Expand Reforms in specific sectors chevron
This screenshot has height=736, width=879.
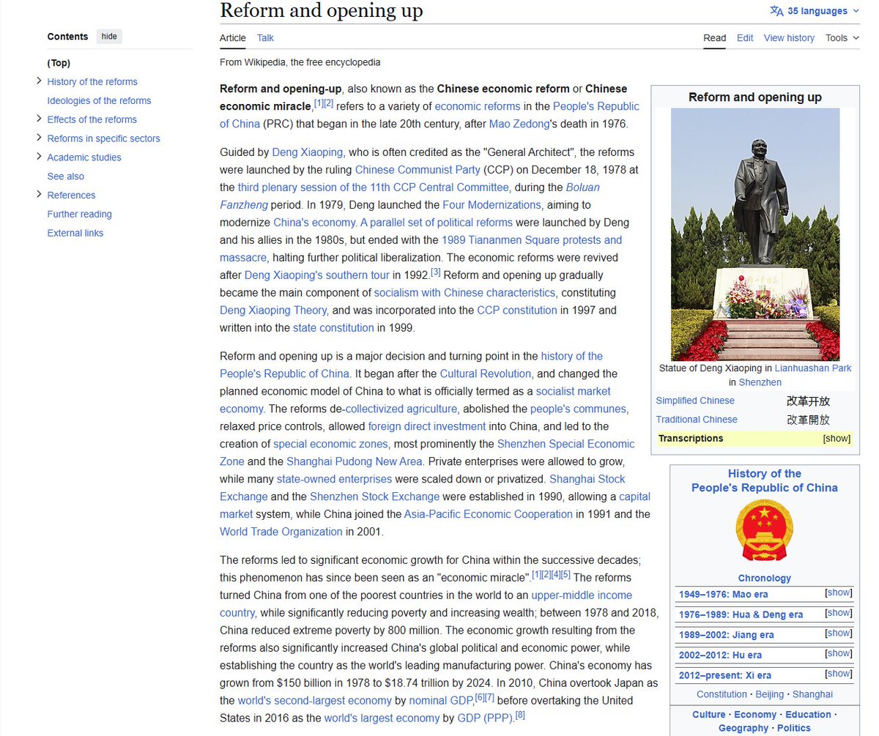click(39, 138)
